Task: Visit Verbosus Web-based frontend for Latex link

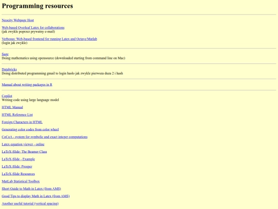Action: (x=49, y=39)
